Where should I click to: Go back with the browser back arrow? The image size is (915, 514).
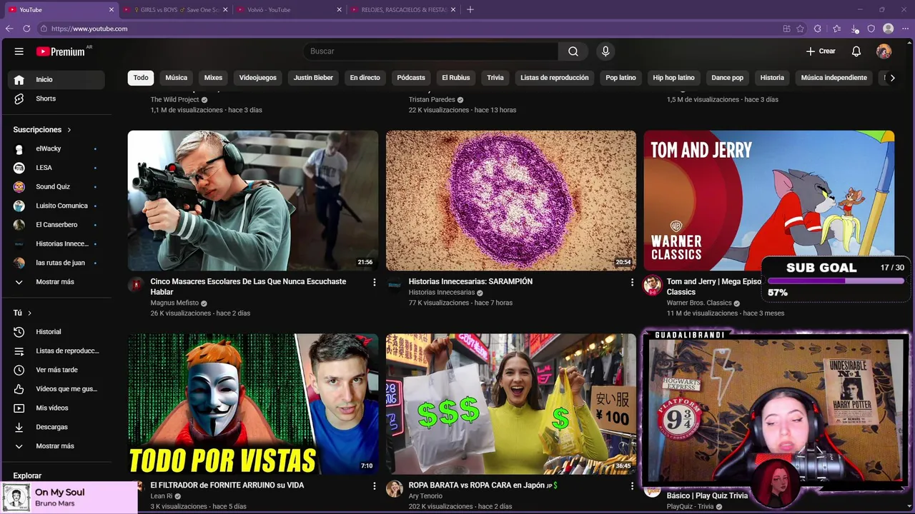tap(9, 29)
